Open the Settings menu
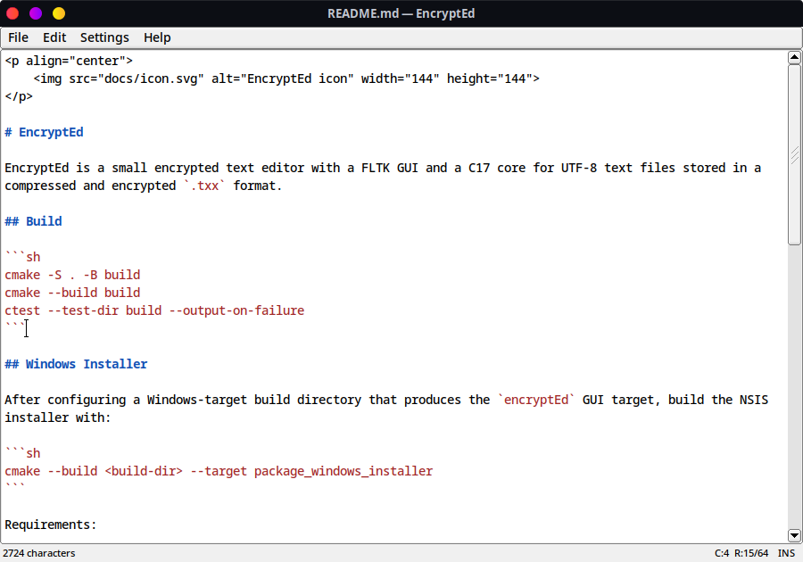Screen dimensions: 803x562 (x=104, y=37)
